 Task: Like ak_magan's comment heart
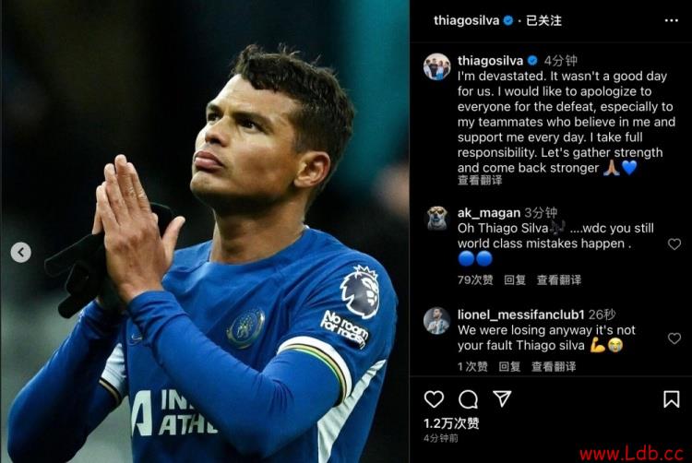click(x=674, y=243)
